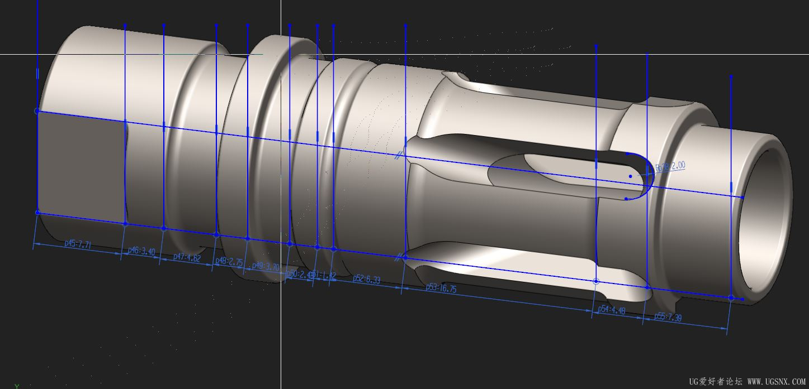The height and width of the screenshot is (389, 809).
Task: Pick the p47=4.62 sketch dimension
Action: pos(187,257)
